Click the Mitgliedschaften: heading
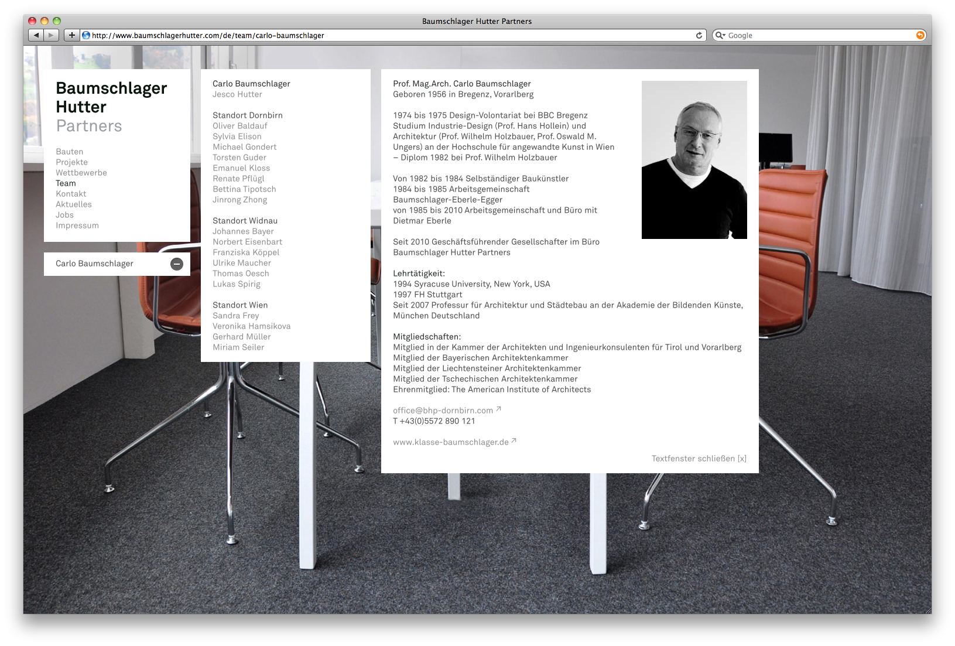 click(x=427, y=337)
